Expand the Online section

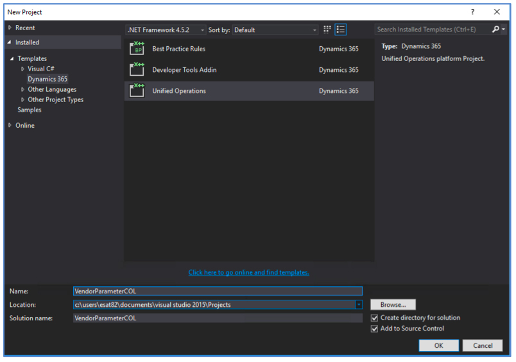(x=10, y=125)
